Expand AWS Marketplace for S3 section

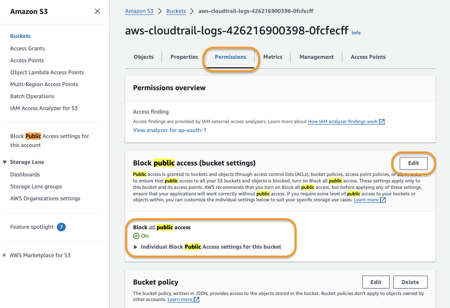click(4, 255)
